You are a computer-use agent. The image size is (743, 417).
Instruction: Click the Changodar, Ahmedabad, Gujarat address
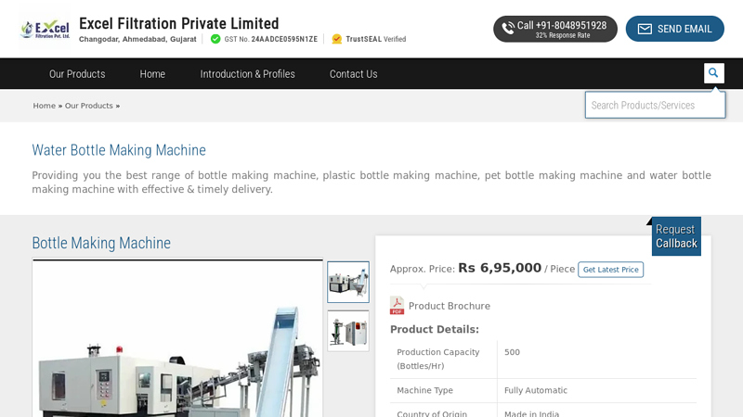pos(137,39)
